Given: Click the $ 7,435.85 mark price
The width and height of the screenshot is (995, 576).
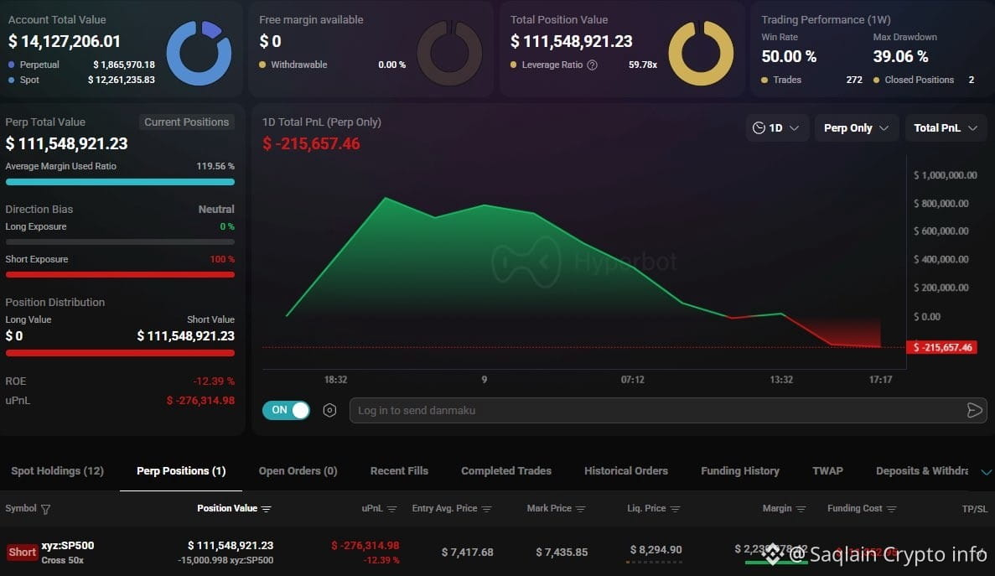Looking at the screenshot, I should 562,553.
